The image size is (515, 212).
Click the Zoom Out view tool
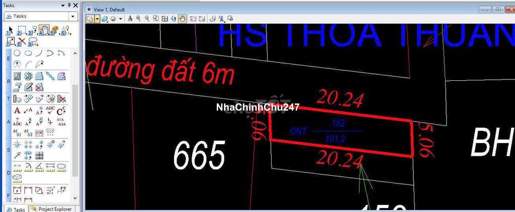tap(147, 19)
